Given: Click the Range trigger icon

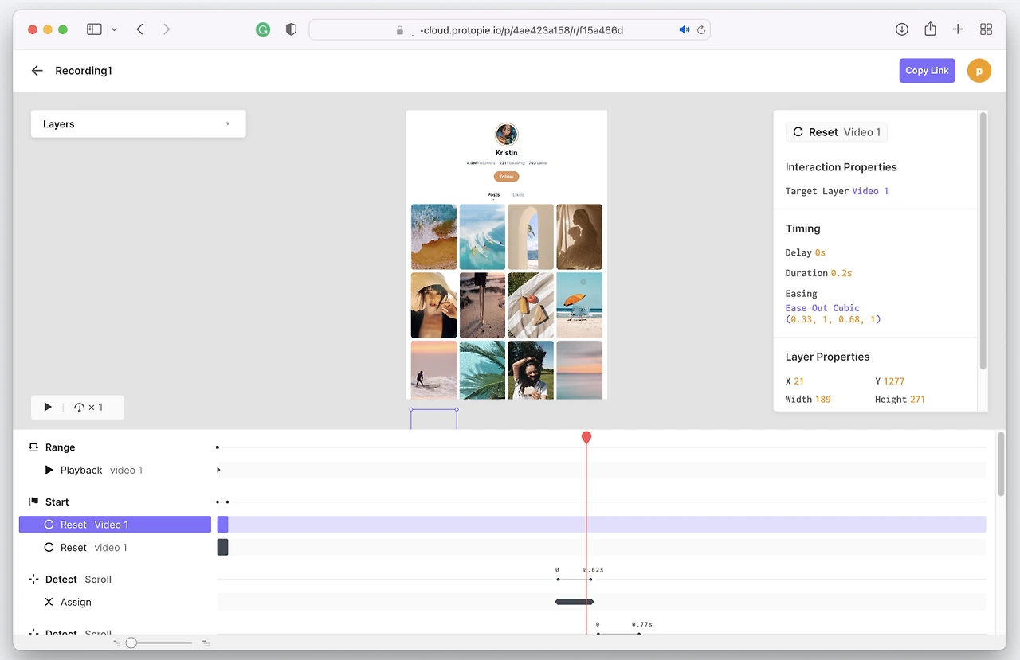Looking at the screenshot, I should tap(33, 447).
